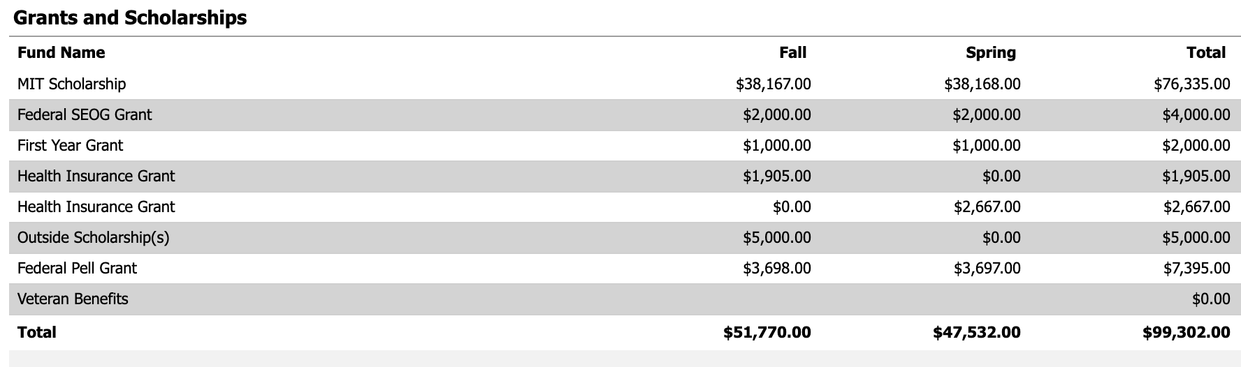
Task: Click the bold fall total $51,770.00
Action: (x=767, y=332)
